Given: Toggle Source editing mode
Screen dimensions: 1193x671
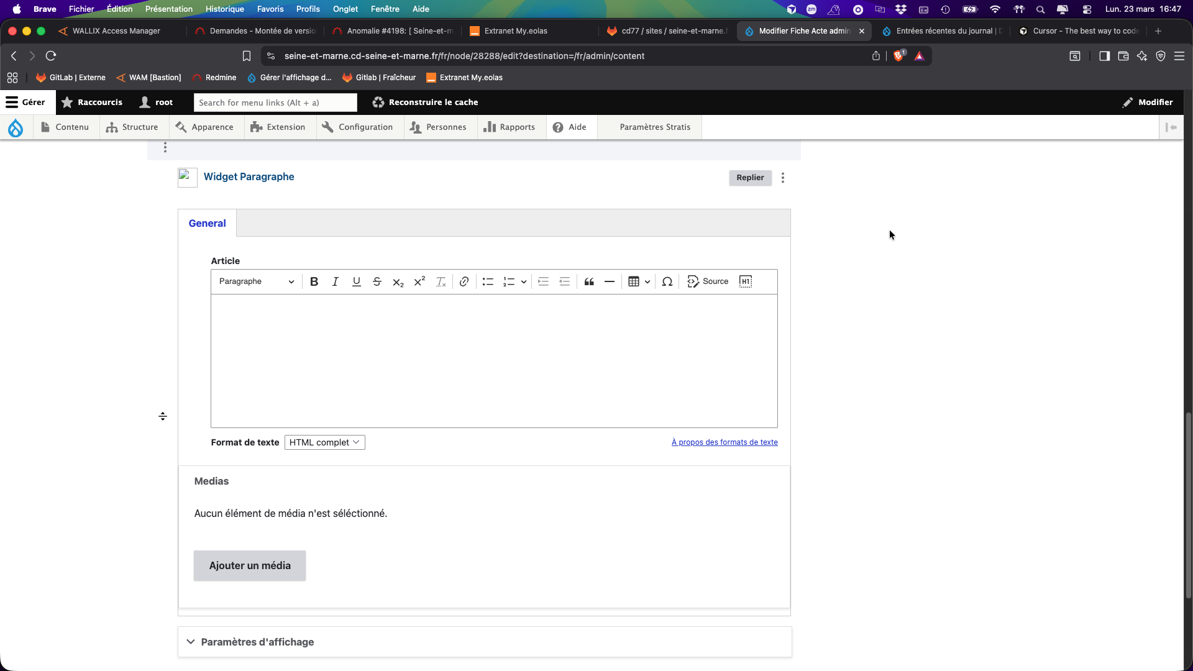Looking at the screenshot, I should [x=708, y=281].
